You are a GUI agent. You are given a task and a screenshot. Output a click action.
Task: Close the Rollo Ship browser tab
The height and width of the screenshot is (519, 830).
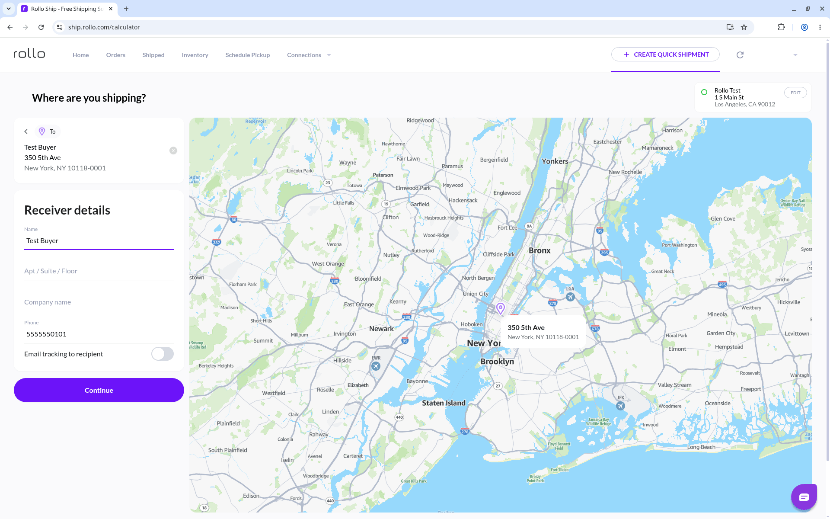point(111,9)
